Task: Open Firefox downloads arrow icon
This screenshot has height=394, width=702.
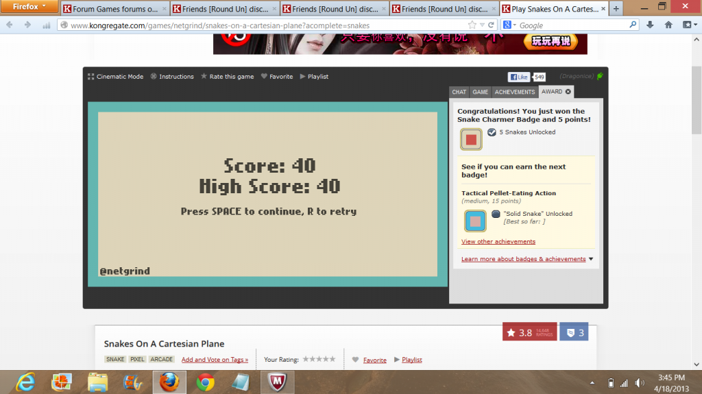Action: [x=650, y=25]
